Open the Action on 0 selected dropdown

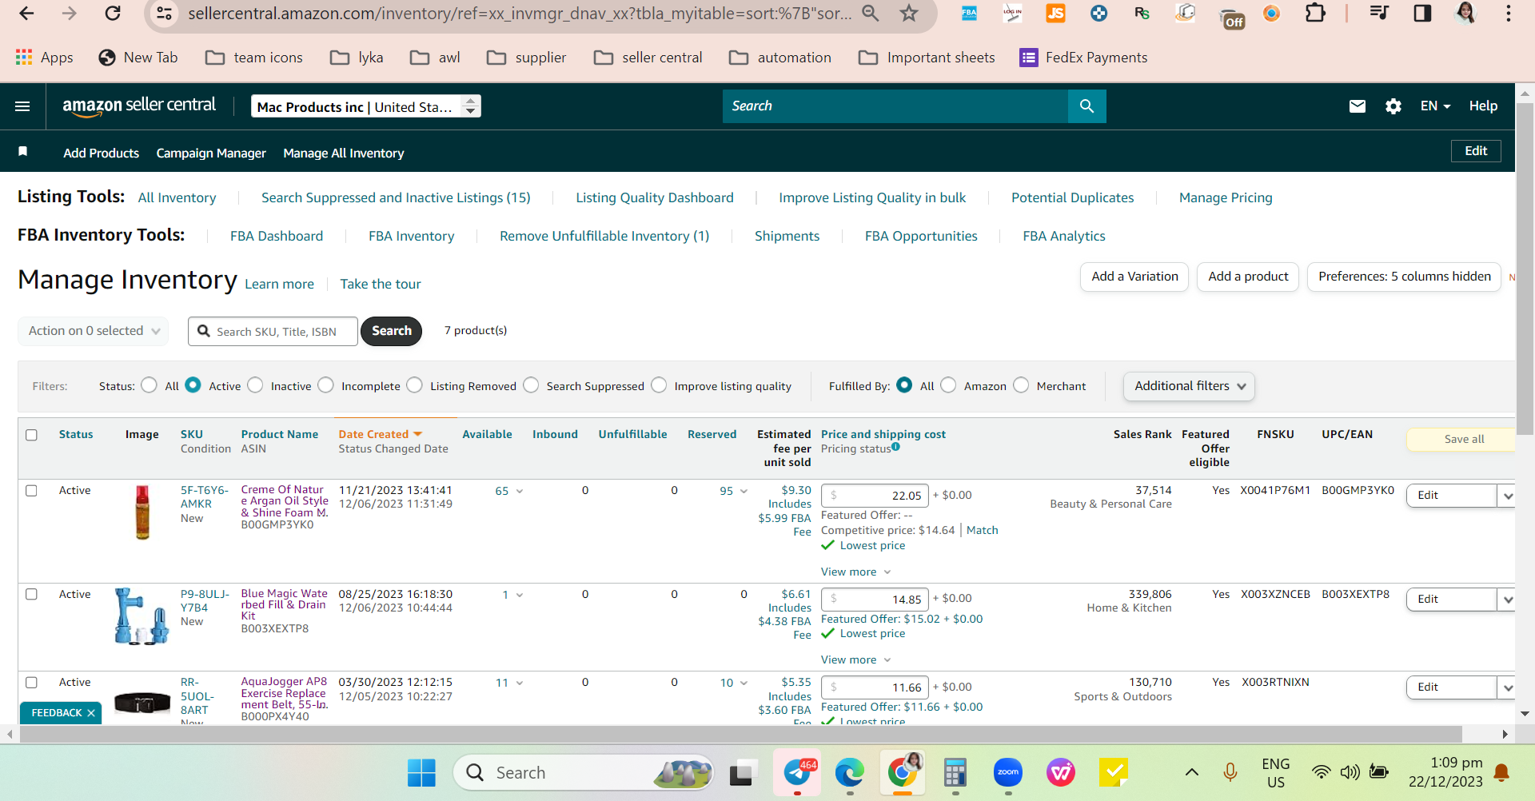(x=94, y=331)
